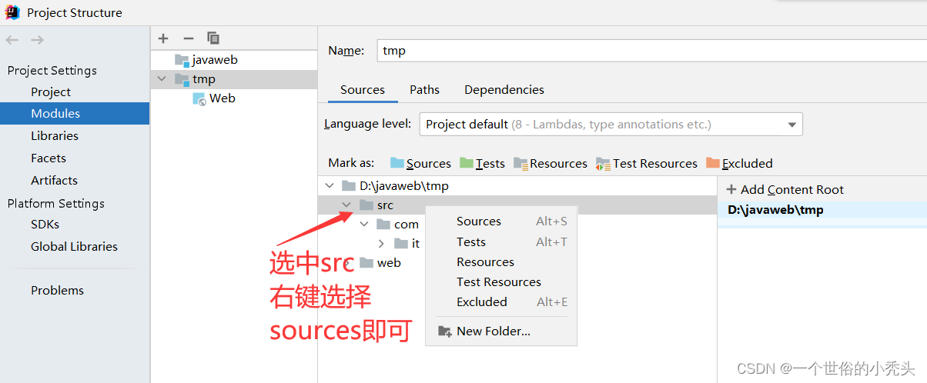Click the module Name input field
The height and width of the screenshot is (383, 927).
[x=651, y=51]
